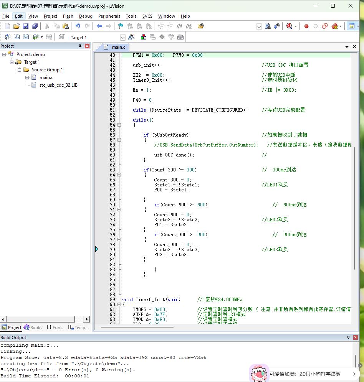
Task: Run batch build with the green stacked icon
Action: pos(36,37)
